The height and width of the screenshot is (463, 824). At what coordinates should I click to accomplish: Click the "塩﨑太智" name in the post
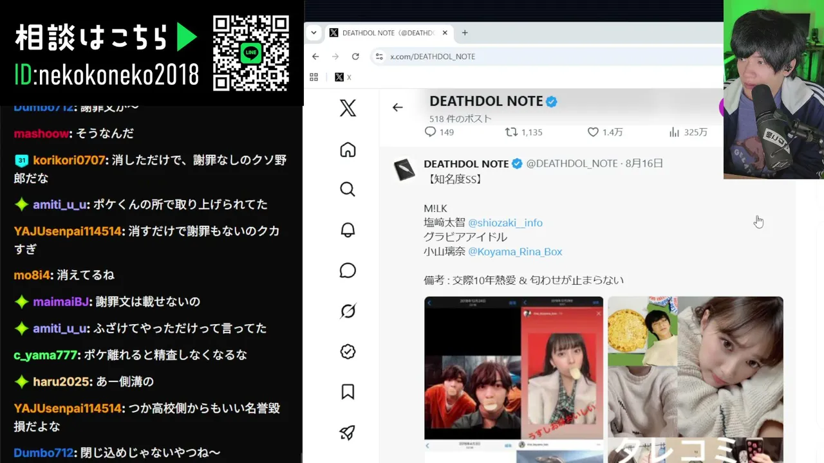click(x=444, y=222)
